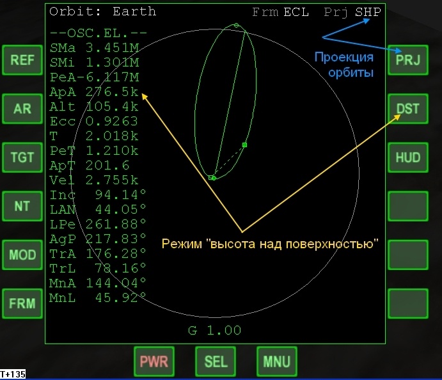Click the 'PeA-6.117M' value
The width and height of the screenshot is (442, 380).
point(95,77)
